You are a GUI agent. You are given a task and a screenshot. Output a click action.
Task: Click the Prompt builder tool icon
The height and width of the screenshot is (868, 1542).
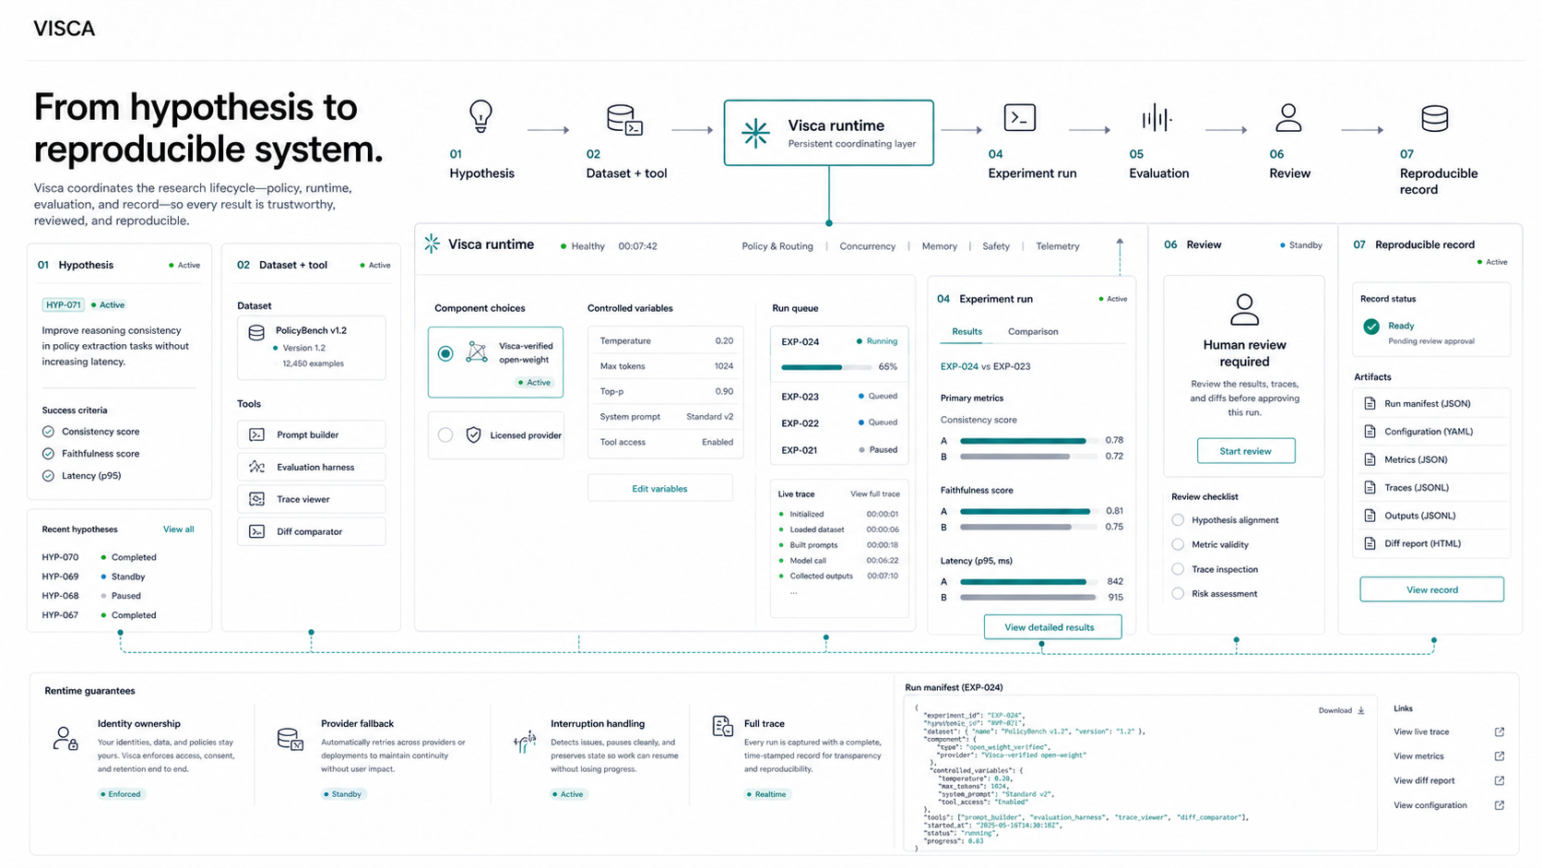point(257,434)
